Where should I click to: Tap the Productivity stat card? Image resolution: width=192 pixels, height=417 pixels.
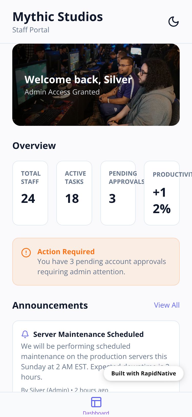[162, 193]
